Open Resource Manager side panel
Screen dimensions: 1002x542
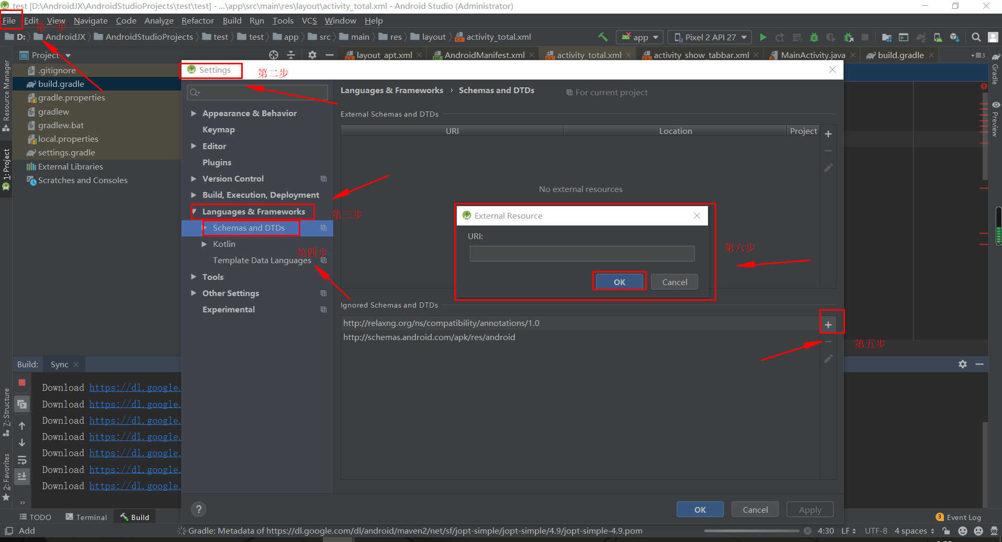coord(6,96)
